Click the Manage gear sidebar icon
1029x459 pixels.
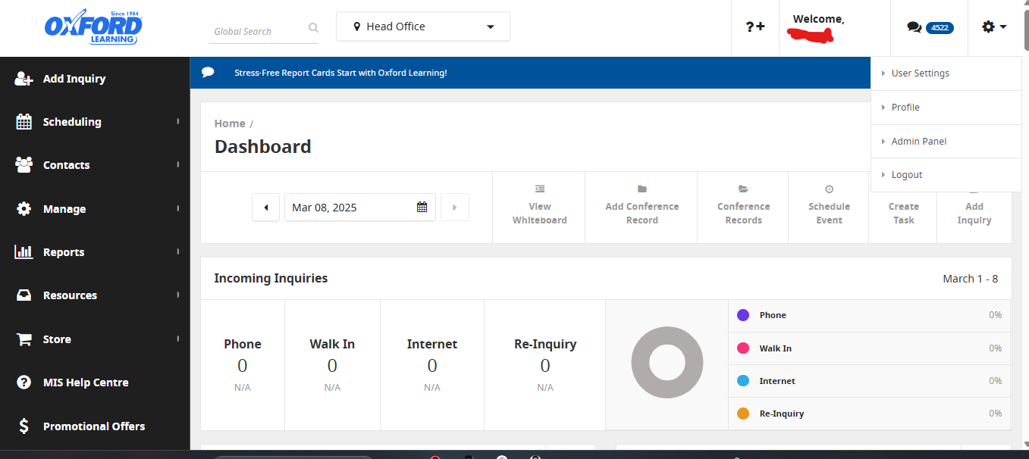click(24, 209)
